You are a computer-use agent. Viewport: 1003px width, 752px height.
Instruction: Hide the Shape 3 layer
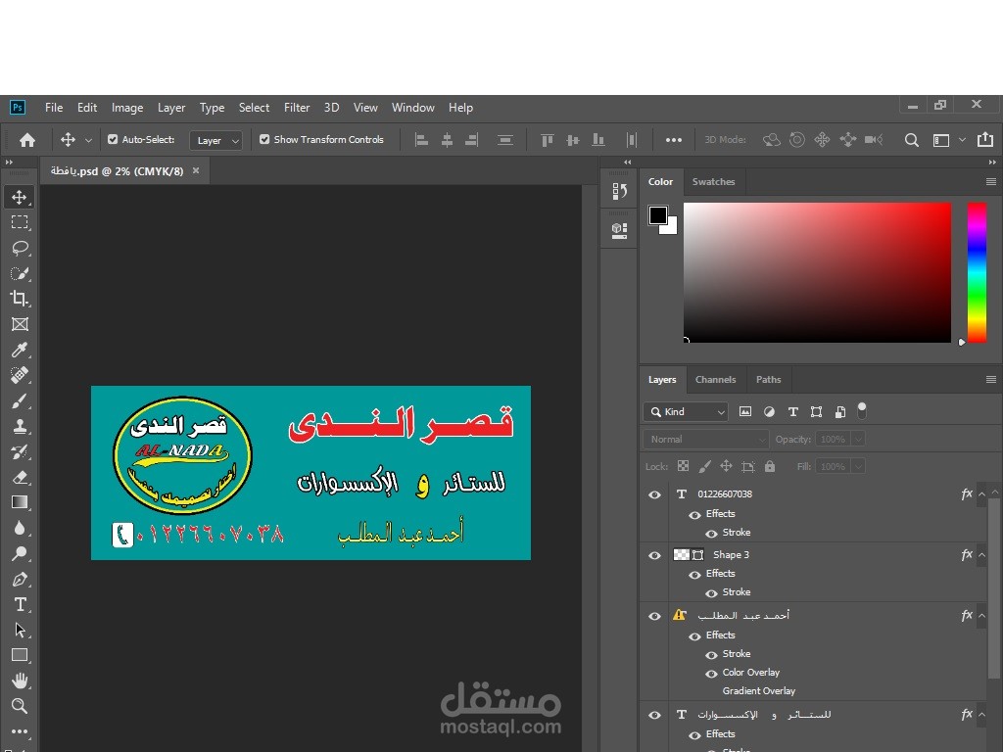tap(654, 555)
